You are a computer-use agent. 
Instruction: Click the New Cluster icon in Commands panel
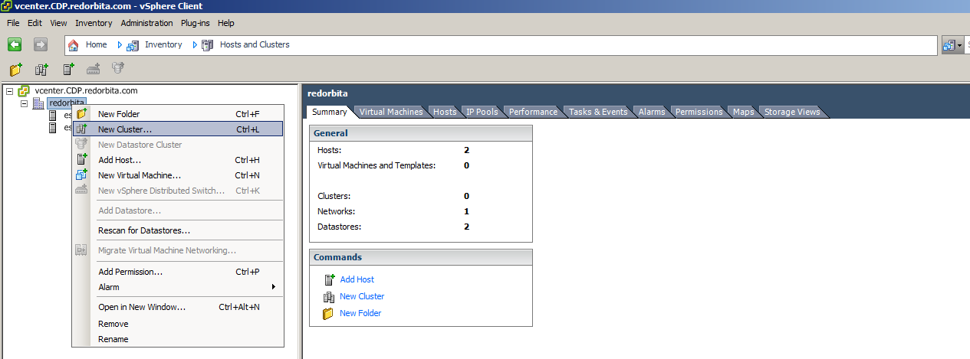(329, 297)
